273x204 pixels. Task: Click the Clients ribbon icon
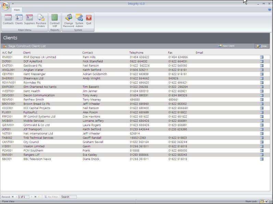tap(19, 20)
